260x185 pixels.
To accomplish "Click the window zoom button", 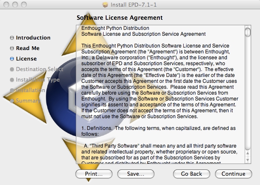I will [24, 5].
